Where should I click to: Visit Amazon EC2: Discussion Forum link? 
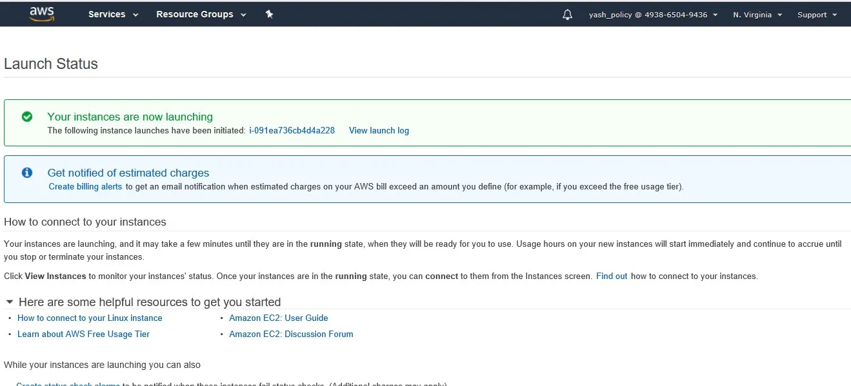click(291, 334)
